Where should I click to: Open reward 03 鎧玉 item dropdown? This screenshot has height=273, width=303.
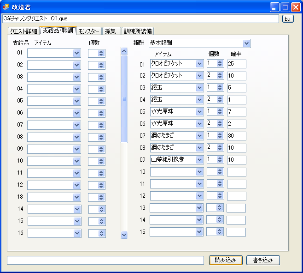(x=199, y=88)
